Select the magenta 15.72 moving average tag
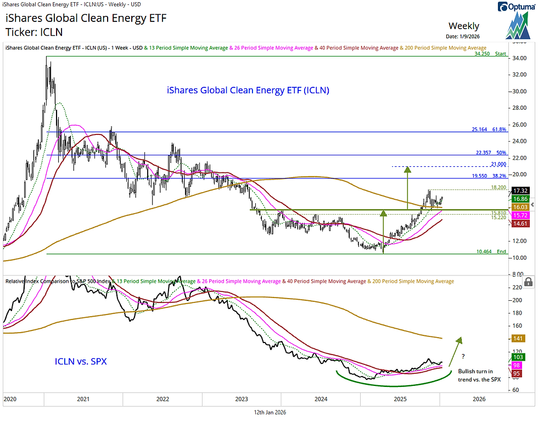 (x=520, y=216)
